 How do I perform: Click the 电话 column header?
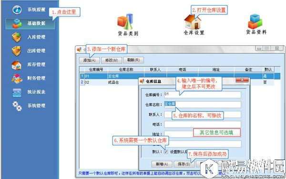[x=183, y=70]
